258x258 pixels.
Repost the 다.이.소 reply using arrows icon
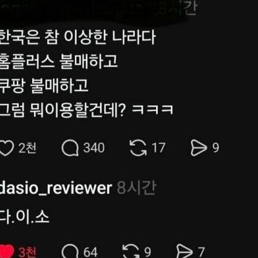pos(131,251)
